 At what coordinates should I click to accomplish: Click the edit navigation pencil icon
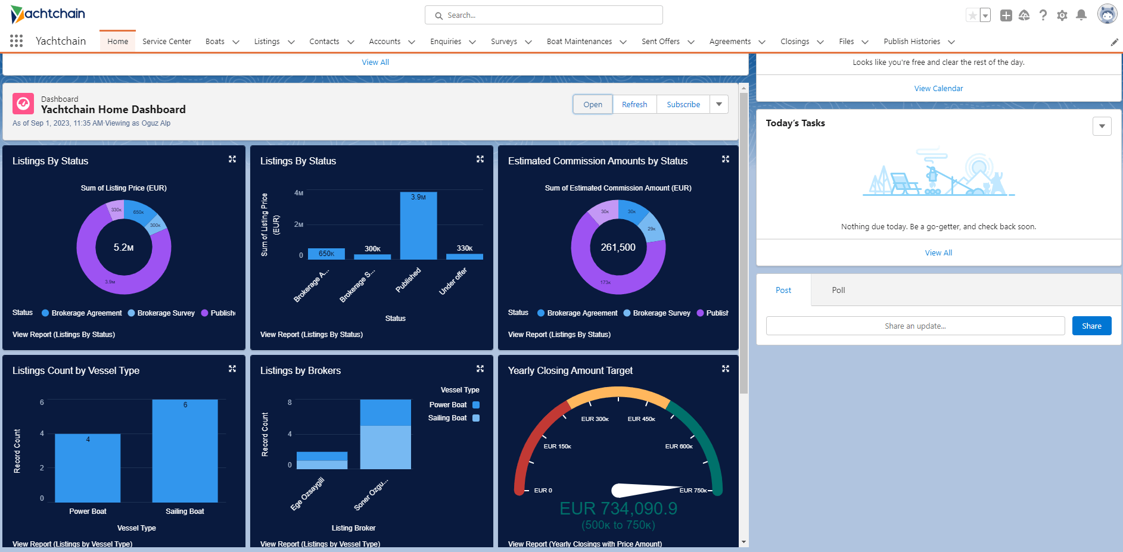1114,42
